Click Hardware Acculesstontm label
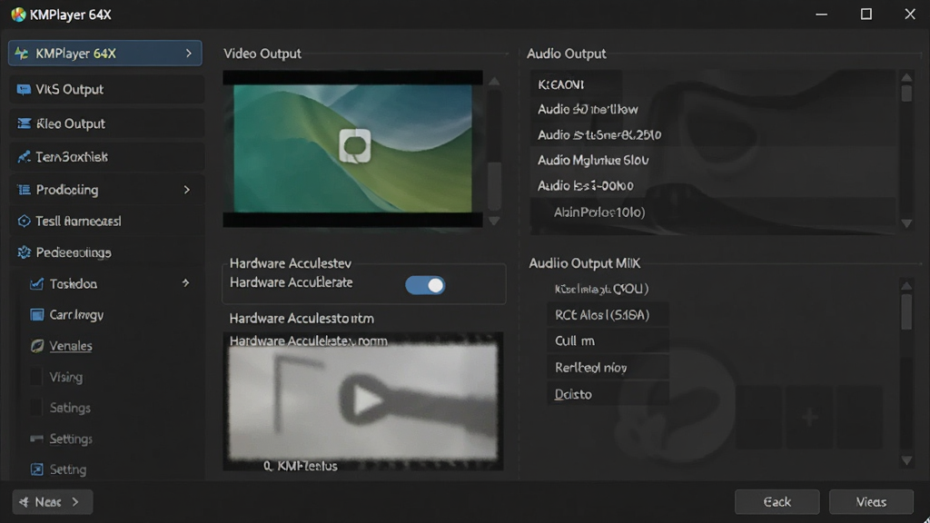 (302, 319)
